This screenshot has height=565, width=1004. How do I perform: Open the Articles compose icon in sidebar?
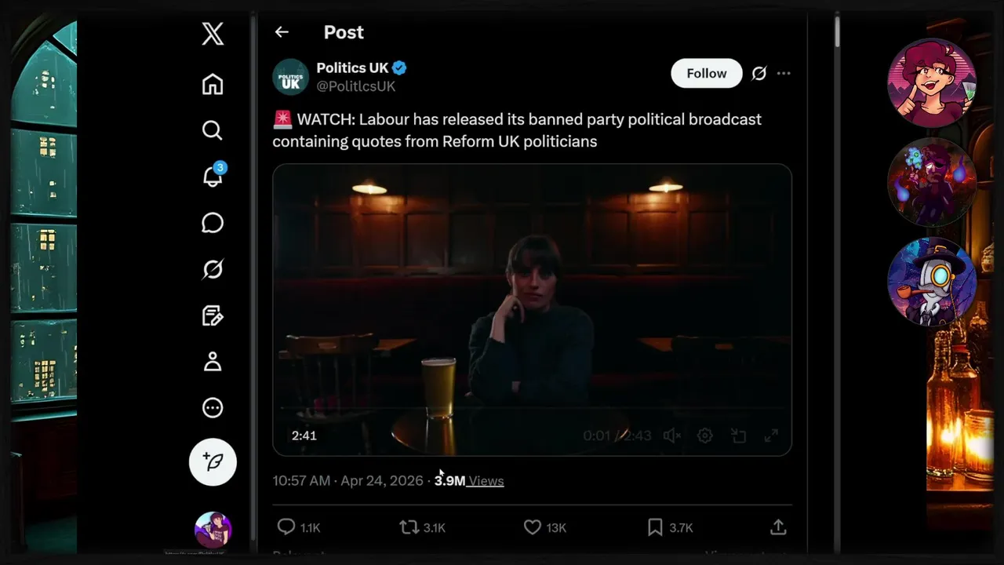(x=213, y=315)
